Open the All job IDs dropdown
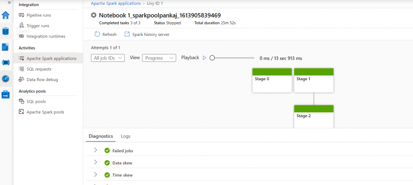 click(108, 58)
